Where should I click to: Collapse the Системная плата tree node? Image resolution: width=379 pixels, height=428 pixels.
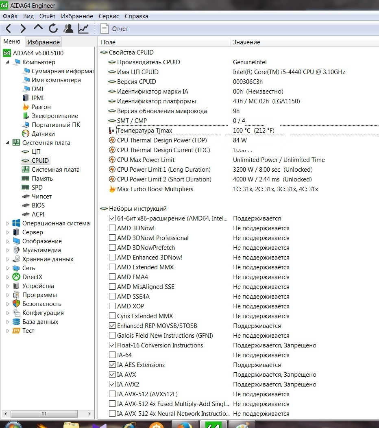[x=8, y=142]
